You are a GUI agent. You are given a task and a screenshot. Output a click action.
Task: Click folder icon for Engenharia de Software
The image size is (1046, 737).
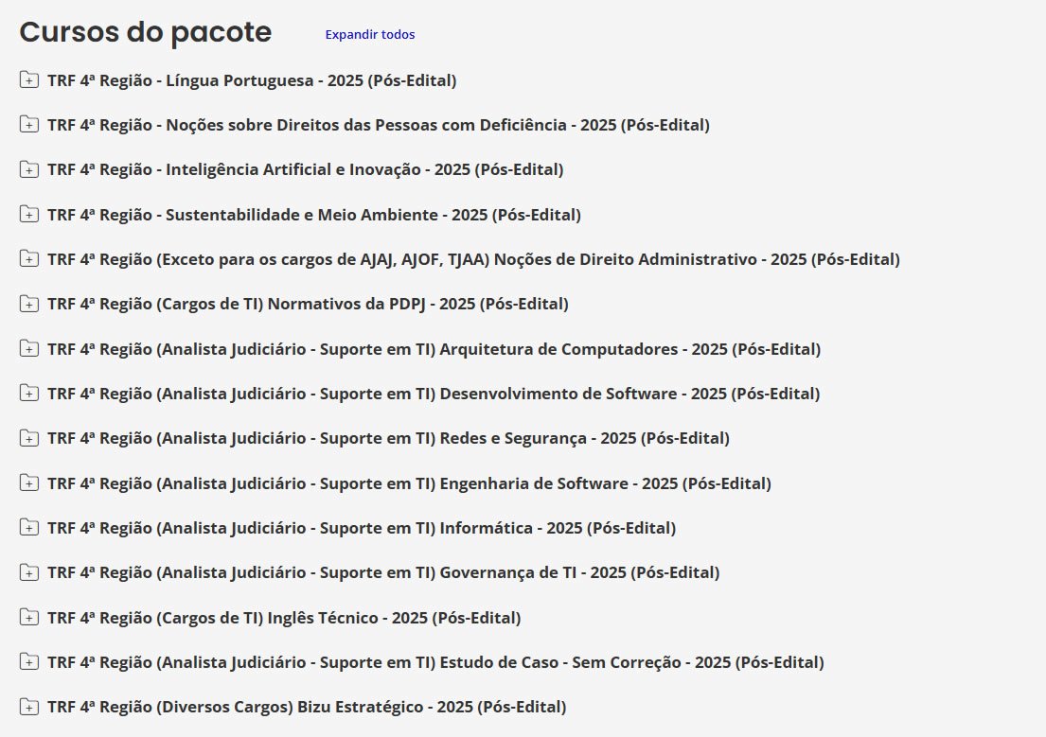(x=29, y=483)
